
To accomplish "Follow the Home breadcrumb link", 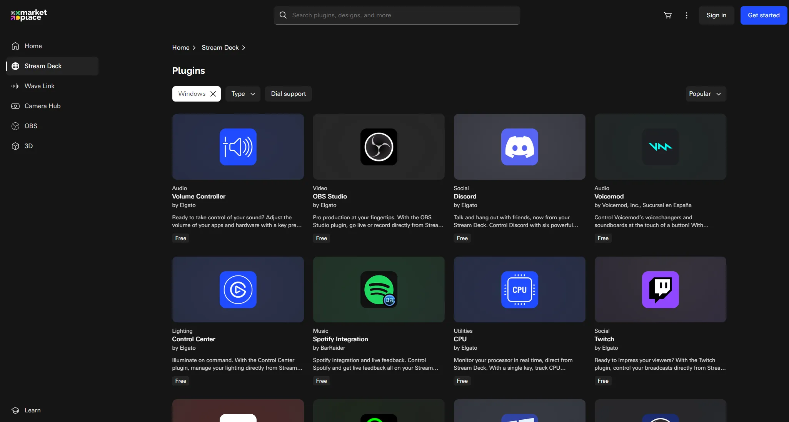I will click(x=181, y=48).
